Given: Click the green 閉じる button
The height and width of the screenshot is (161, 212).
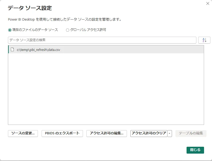Looking at the screenshot, I should point(195,150).
